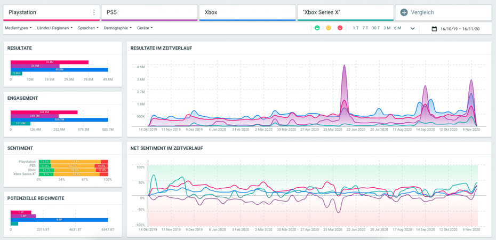Click 505.7M on the Engagement axis
Image resolution: width=496 pixels, height=240 pixels.
pyautogui.click(x=108, y=130)
